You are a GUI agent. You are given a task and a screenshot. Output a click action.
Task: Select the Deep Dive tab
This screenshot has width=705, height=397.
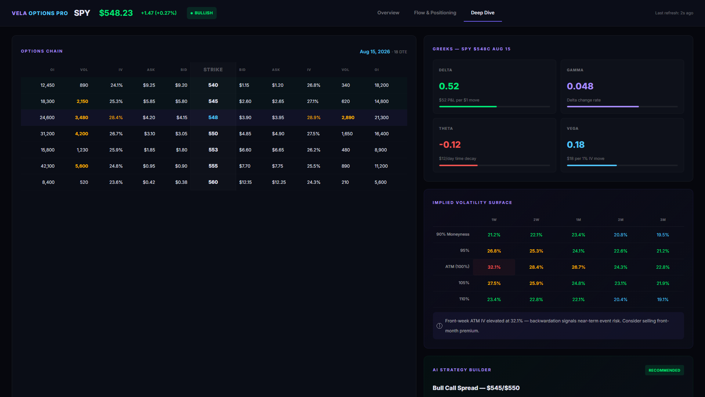point(482,13)
